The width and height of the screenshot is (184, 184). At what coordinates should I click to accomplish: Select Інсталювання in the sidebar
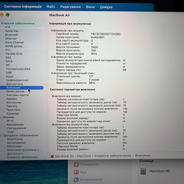(16, 143)
